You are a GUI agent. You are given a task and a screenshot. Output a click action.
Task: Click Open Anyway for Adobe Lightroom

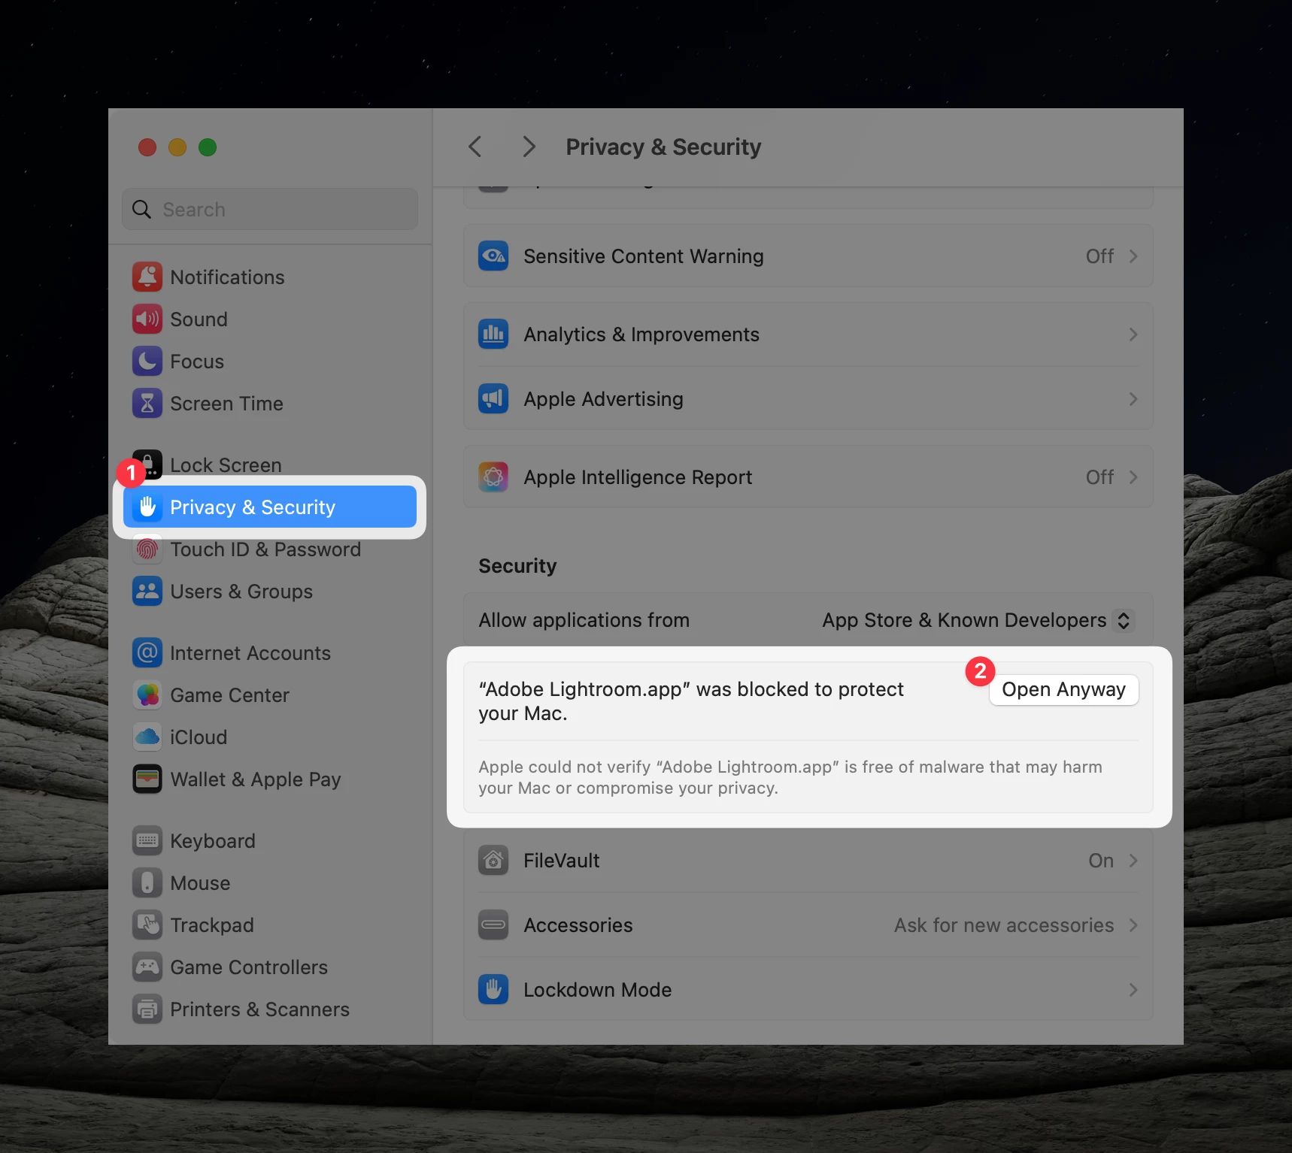1063,689
